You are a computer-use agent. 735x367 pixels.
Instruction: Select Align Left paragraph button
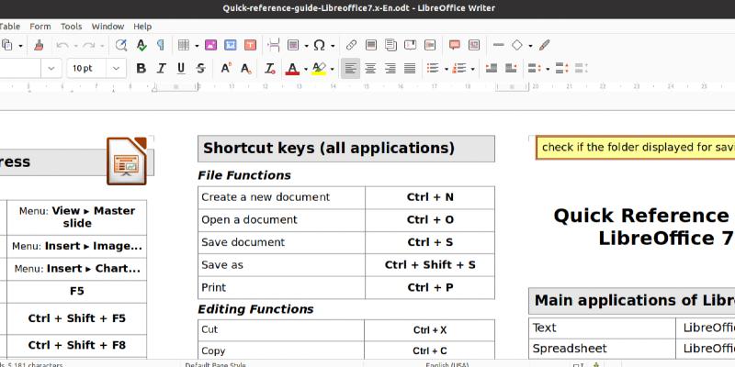[x=350, y=68]
